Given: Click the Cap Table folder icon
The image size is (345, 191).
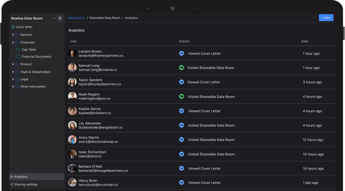Looking at the screenshot, I should (x=19, y=50).
